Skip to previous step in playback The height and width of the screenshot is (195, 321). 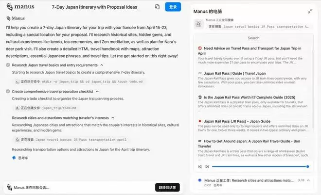click(x=200, y=166)
